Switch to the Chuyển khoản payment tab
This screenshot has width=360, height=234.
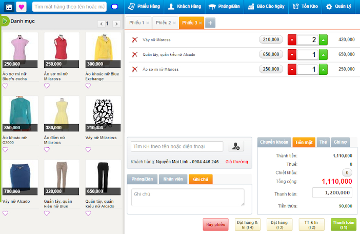[x=274, y=142]
